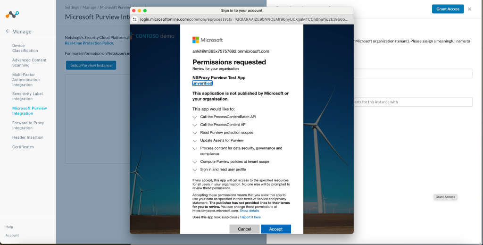Open Sensitivity Label Integration
Screen dimensions: 483x245
click(x=27, y=96)
